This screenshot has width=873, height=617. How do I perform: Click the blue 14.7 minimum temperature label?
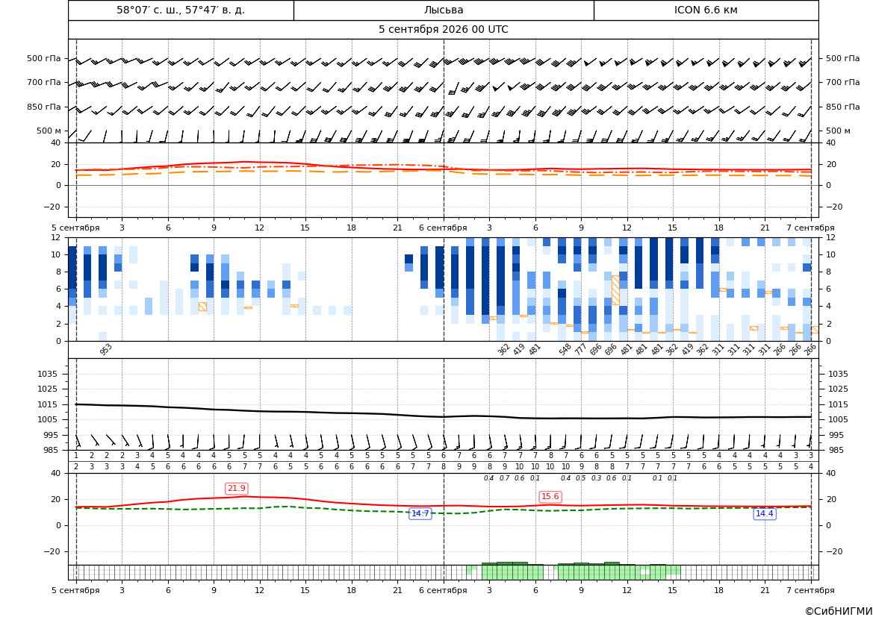click(420, 513)
